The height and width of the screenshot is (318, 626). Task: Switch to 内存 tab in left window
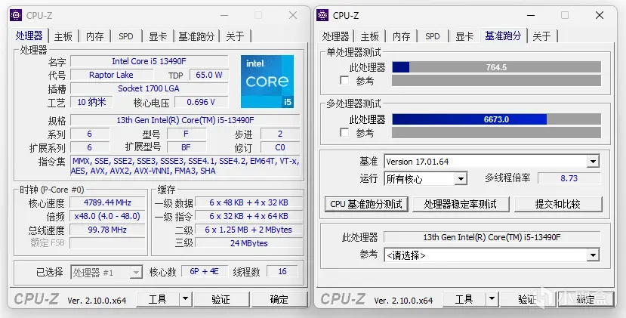point(95,36)
